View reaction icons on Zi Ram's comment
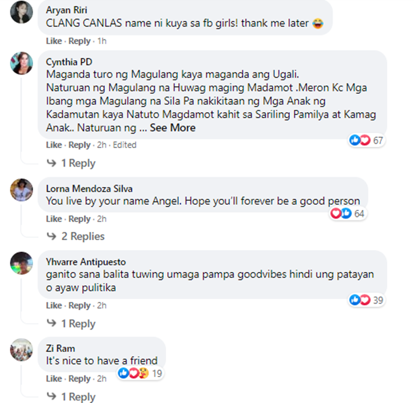Screen dimensions: 414x403 (140, 373)
